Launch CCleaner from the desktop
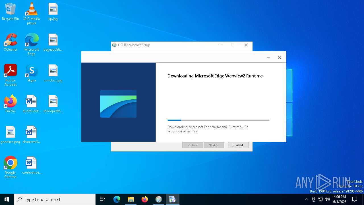This screenshot has height=205, width=364. [x=11, y=42]
